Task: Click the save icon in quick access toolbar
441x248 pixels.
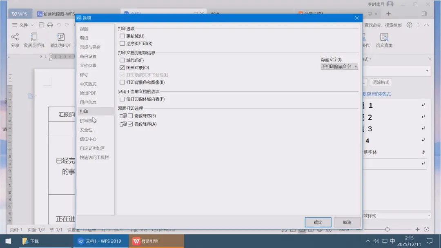Action: (x=41, y=25)
